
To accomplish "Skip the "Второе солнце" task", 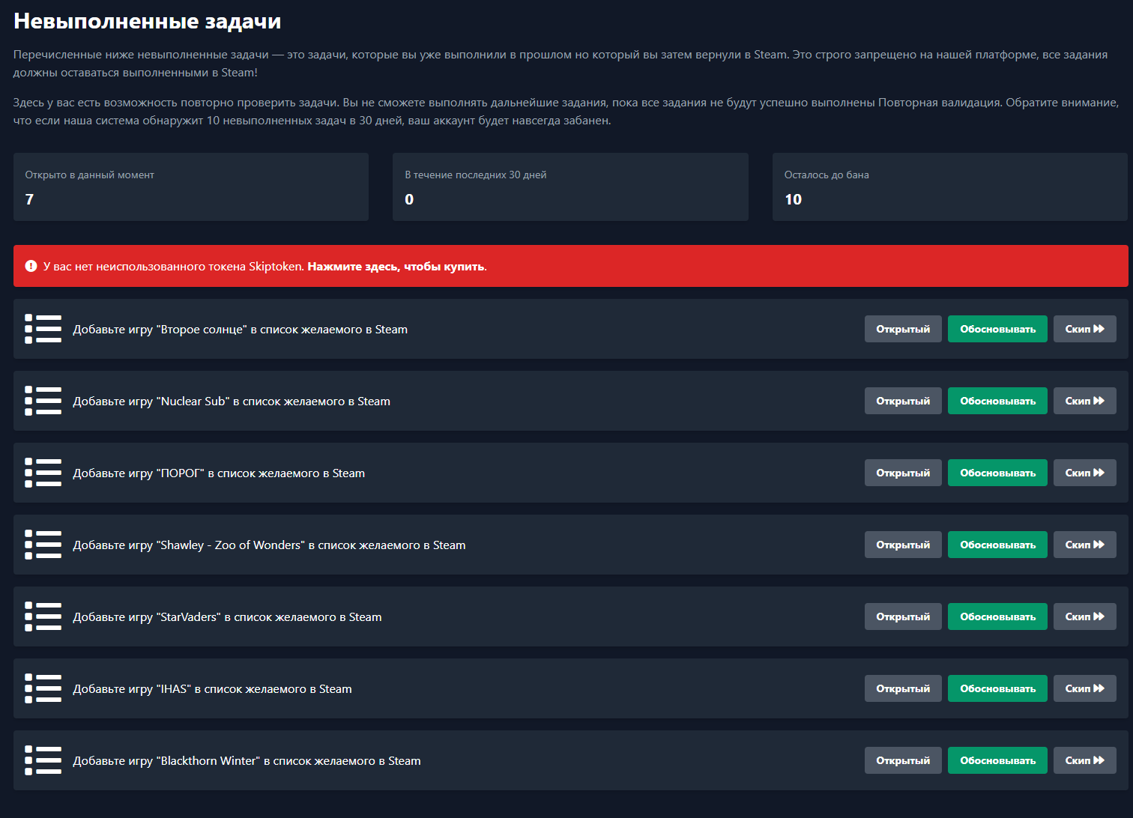I will point(1084,329).
